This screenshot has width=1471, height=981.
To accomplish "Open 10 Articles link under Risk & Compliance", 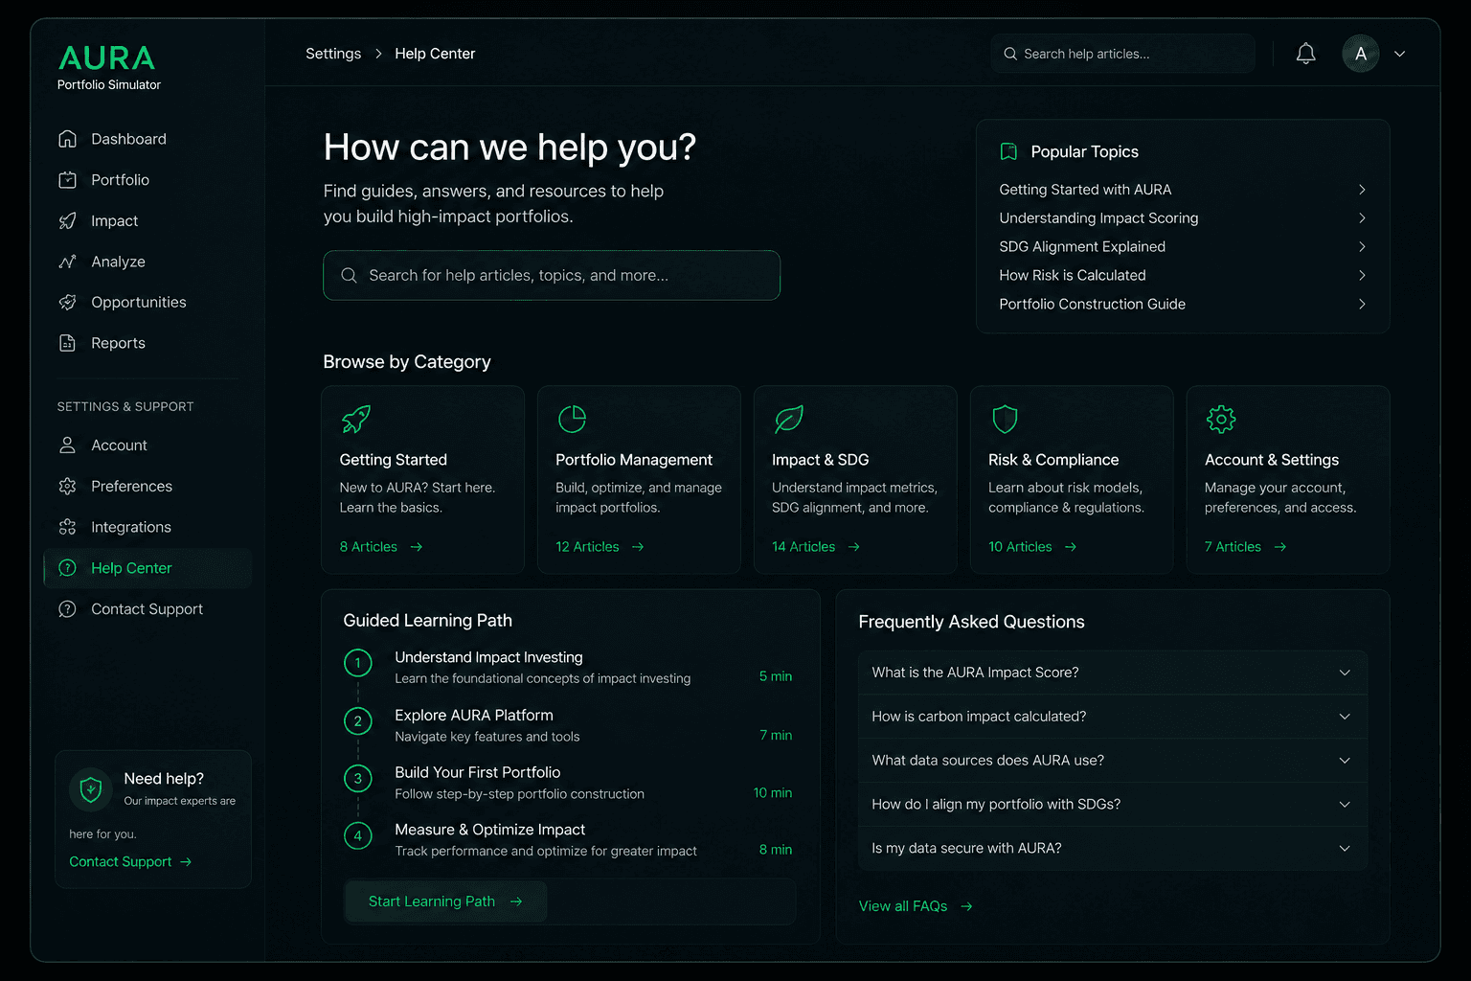I will click(1032, 547).
